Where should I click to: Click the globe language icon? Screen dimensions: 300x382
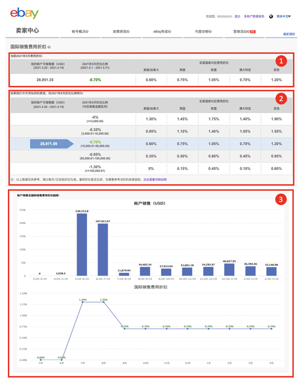click(x=271, y=16)
